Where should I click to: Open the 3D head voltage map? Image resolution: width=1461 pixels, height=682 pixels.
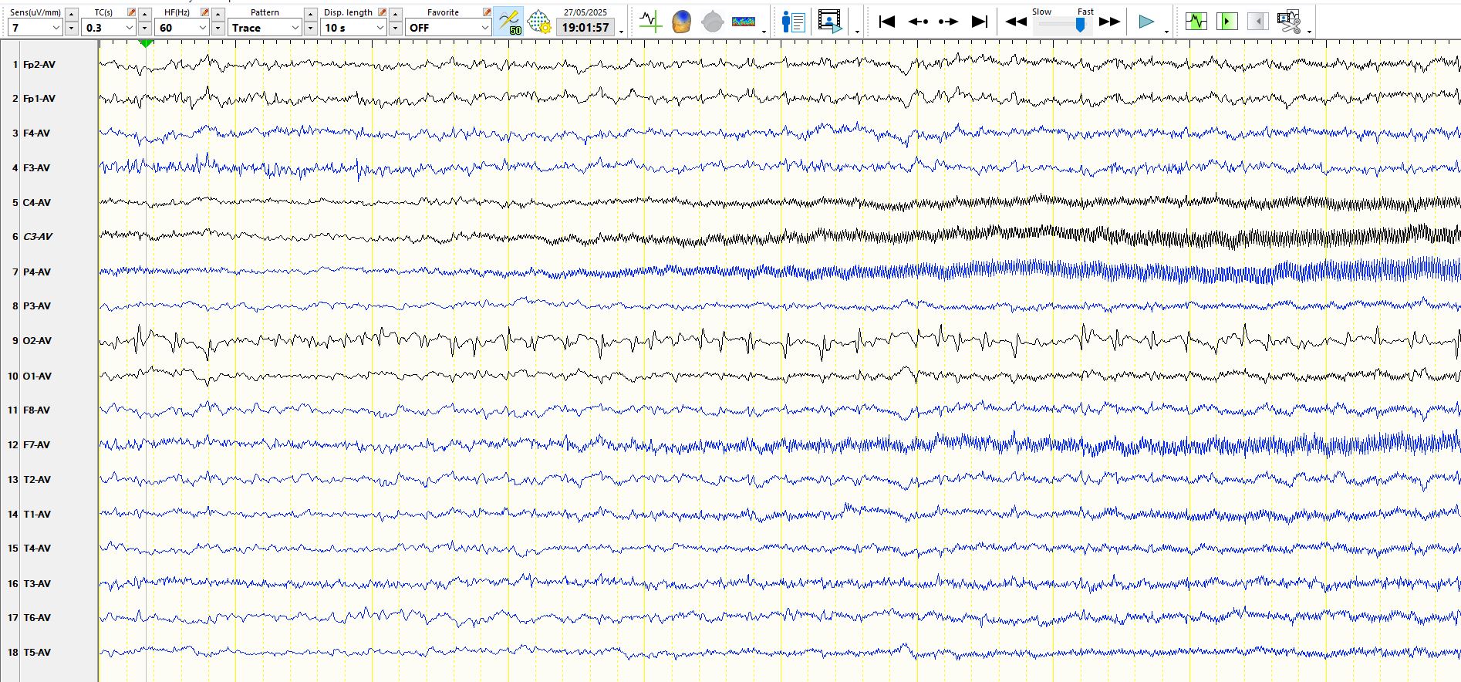click(681, 22)
